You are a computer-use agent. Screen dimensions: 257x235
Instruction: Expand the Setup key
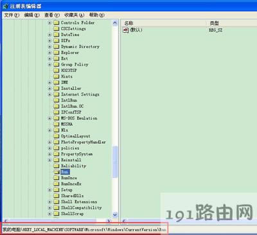[49, 190]
